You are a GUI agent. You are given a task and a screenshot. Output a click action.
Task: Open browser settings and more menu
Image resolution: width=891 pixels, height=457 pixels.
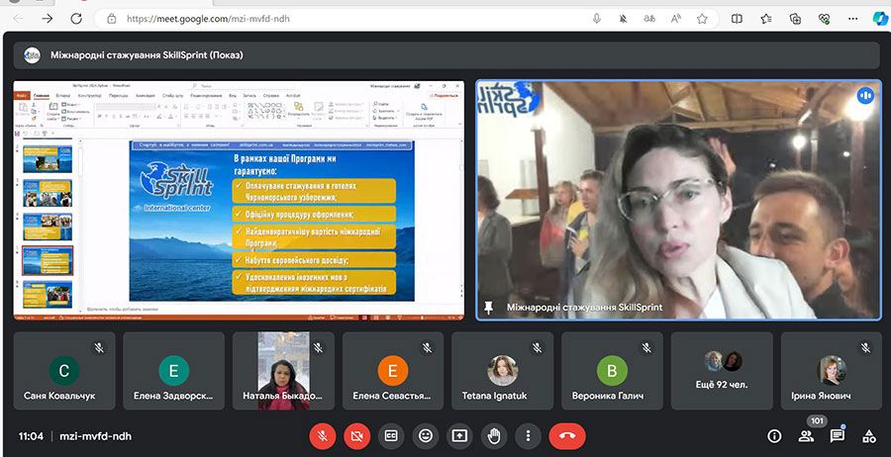point(853,18)
